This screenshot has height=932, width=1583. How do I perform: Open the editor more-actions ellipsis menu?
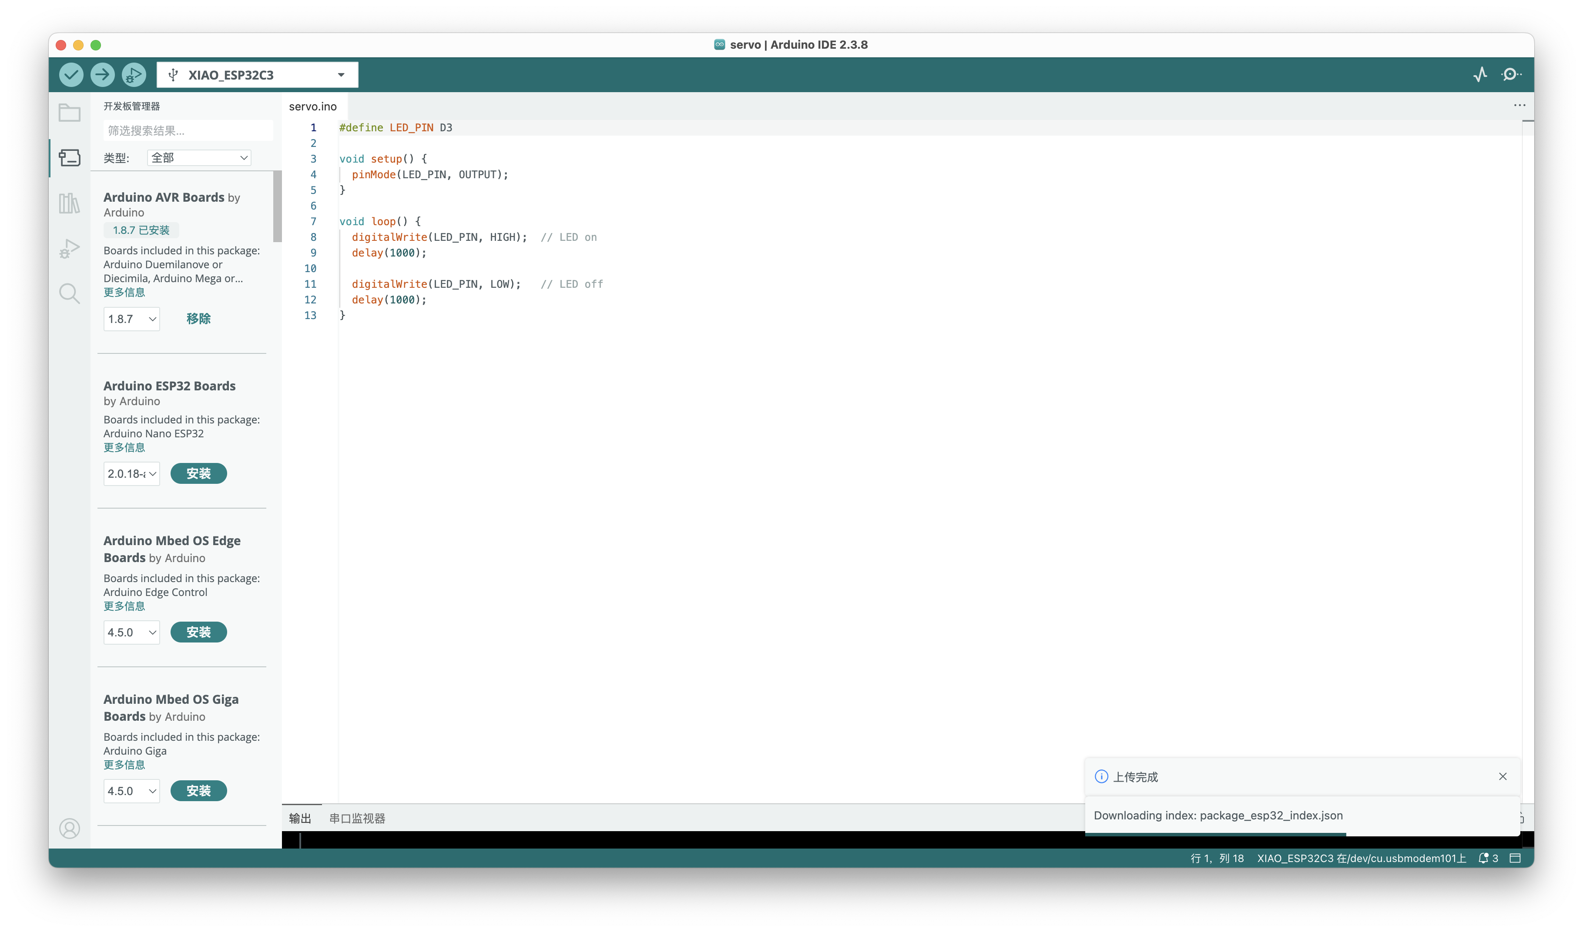pos(1519,106)
